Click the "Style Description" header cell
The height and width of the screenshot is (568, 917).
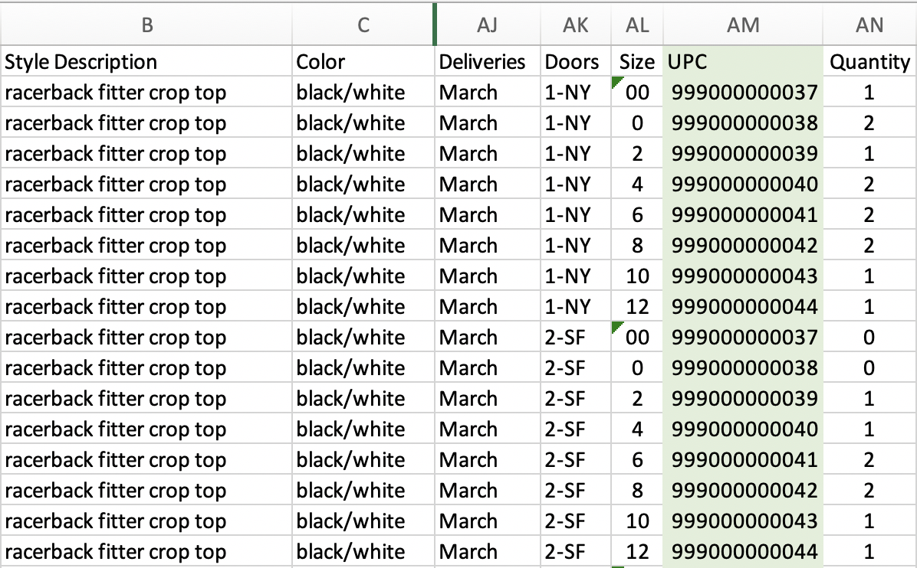coord(146,61)
